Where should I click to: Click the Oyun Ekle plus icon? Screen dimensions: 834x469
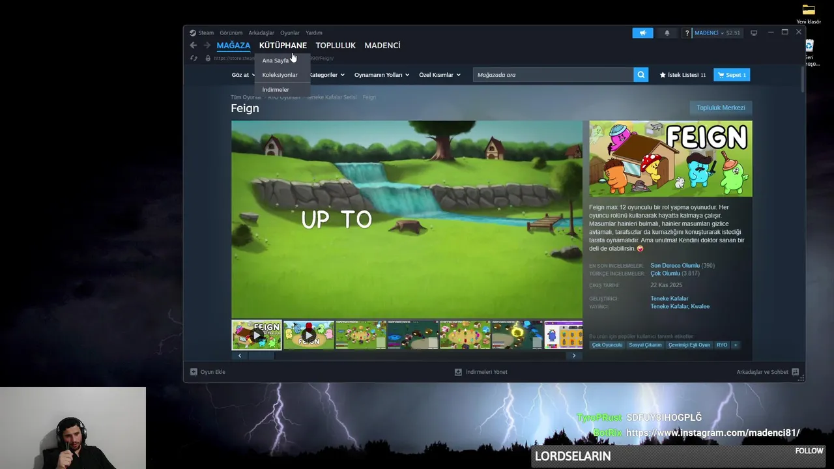[194, 372]
